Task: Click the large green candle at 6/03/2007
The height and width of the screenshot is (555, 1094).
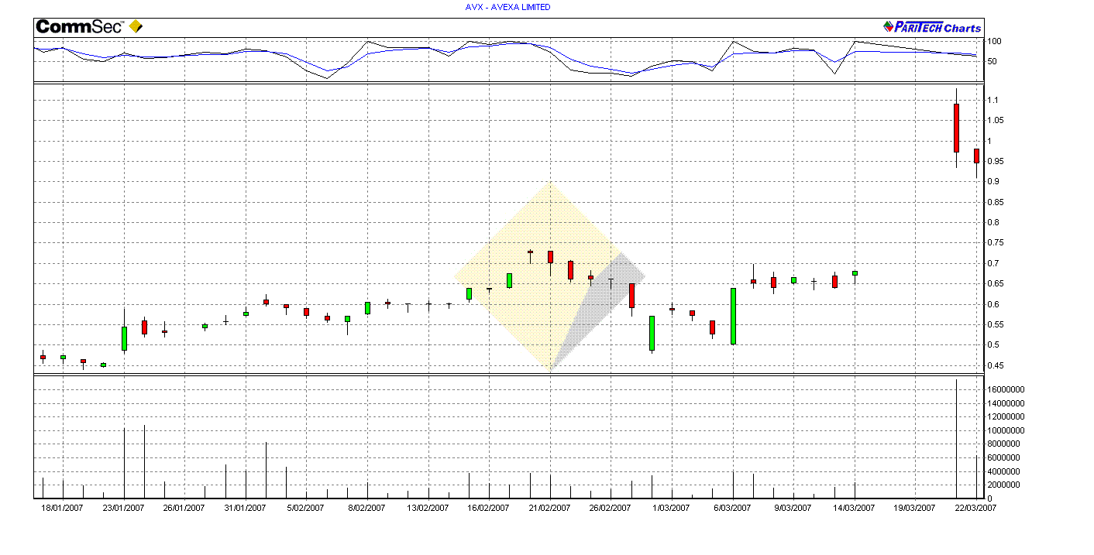Action: (733, 316)
